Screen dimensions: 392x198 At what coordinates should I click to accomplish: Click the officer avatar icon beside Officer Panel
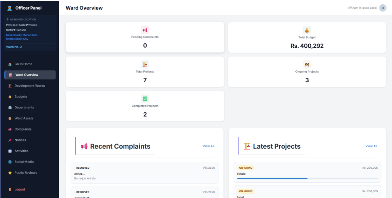pyautogui.click(x=10, y=8)
